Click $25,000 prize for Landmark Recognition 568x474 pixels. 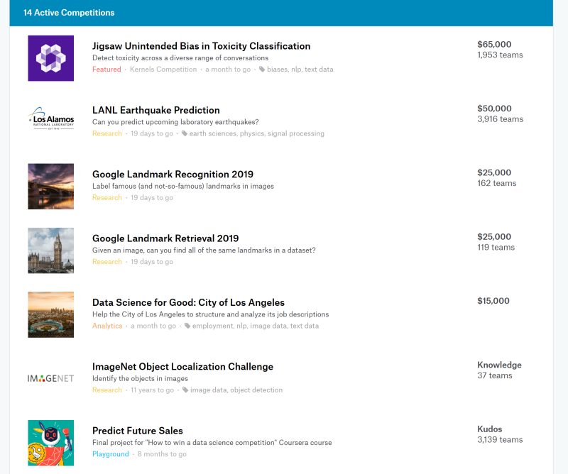494,172
